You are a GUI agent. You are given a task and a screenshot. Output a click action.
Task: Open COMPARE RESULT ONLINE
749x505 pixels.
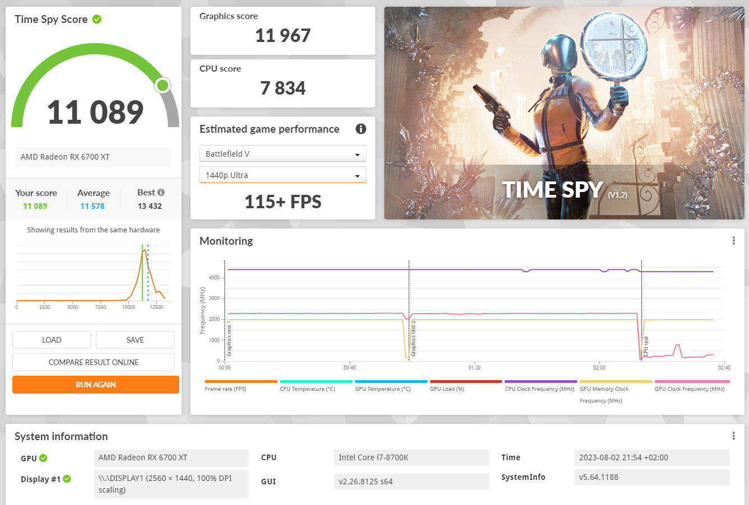94,362
